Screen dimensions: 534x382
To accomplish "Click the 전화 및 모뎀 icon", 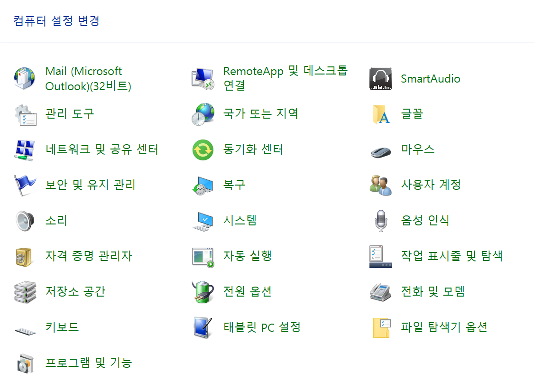I will [380, 291].
